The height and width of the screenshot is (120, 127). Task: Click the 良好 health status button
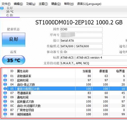click(x=14, y=40)
